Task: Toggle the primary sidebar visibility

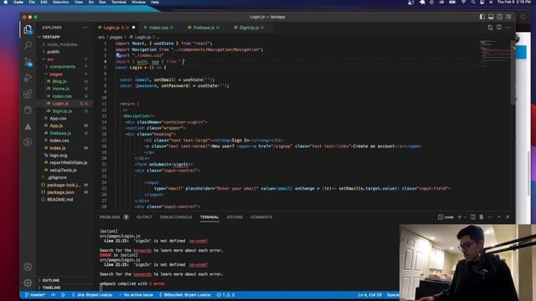Action: (x=482, y=17)
